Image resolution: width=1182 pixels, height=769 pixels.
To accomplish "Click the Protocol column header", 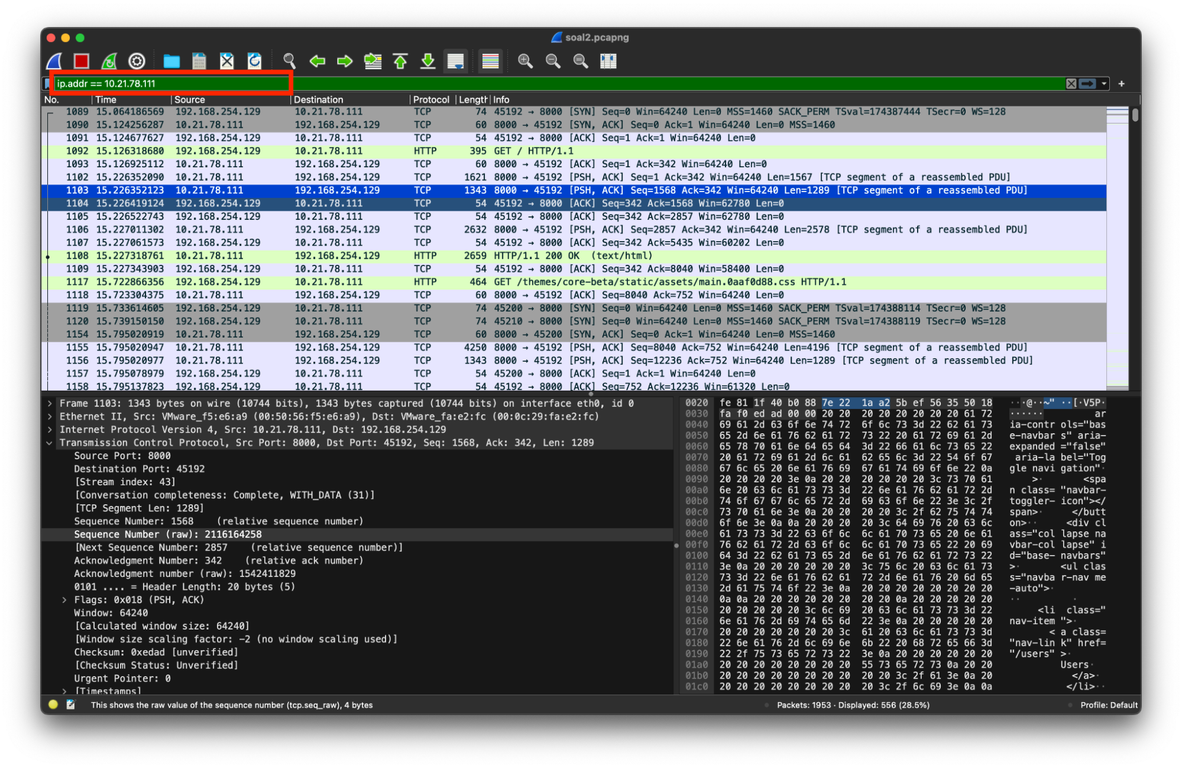I will [430, 99].
